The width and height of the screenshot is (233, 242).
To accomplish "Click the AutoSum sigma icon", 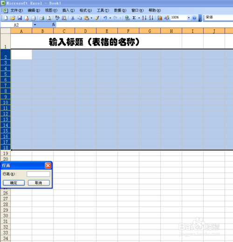I will (x=134, y=18).
